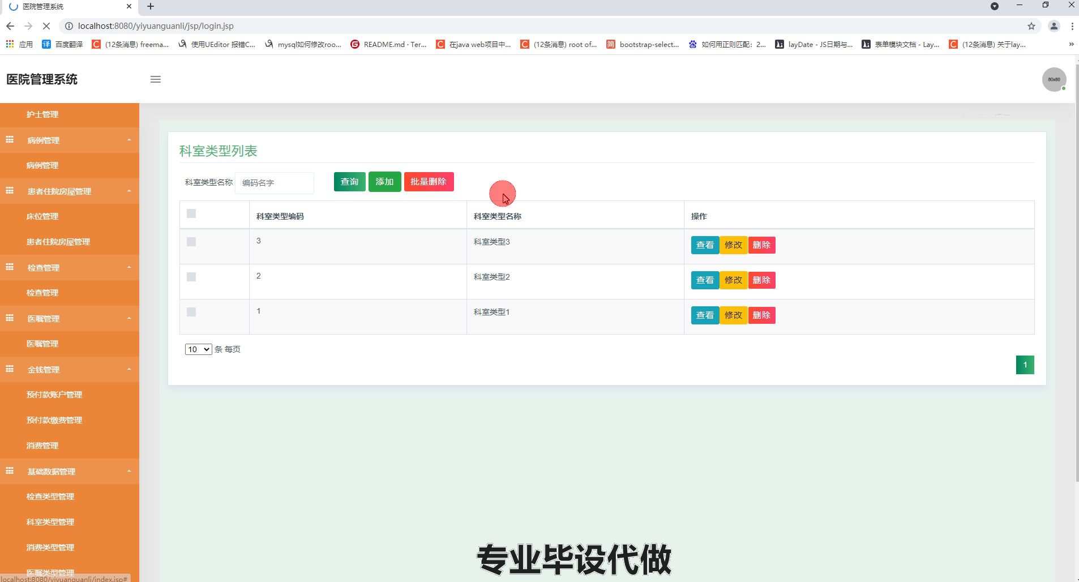The width and height of the screenshot is (1079, 582).
Task: Bookmark this page with the star icon
Action: point(1031,26)
